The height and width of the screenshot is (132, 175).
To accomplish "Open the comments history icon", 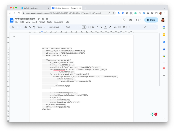I will pos(131,20).
